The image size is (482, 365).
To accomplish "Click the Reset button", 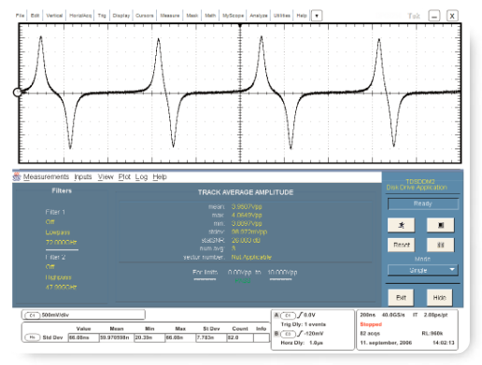I will click(401, 245).
